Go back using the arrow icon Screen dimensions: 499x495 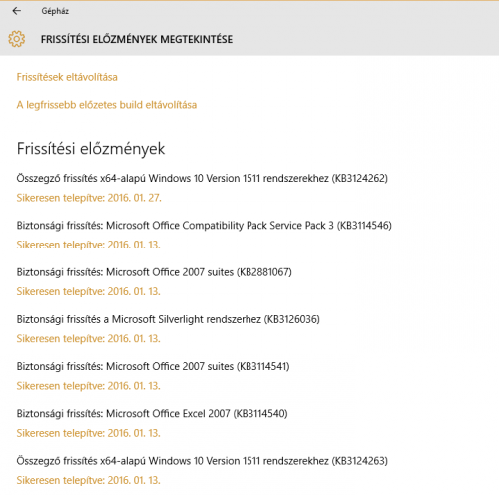pyautogui.click(x=17, y=11)
